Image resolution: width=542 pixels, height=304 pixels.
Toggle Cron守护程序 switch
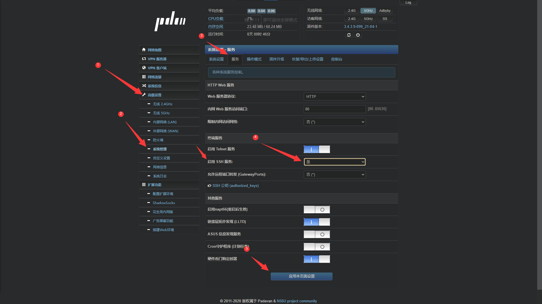click(x=317, y=247)
